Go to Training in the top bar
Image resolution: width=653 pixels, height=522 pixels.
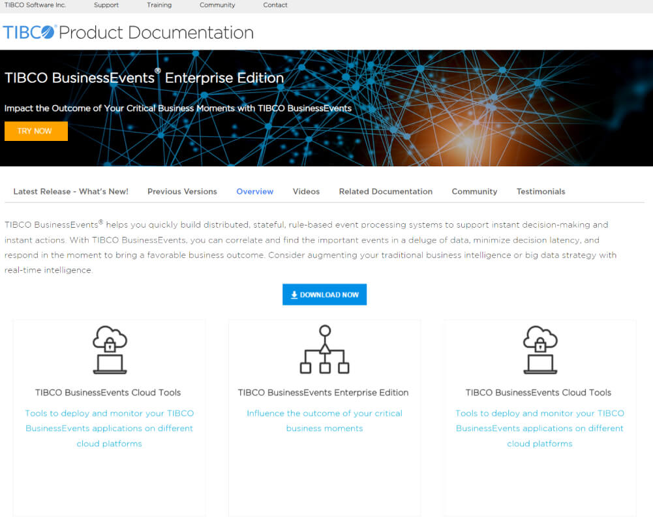(159, 5)
